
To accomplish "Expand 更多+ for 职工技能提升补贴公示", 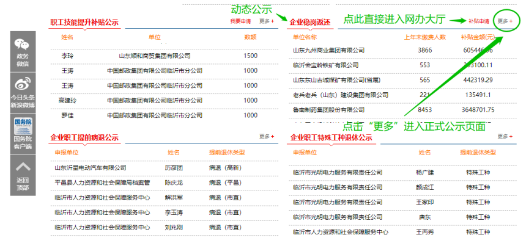I will 267,21.
